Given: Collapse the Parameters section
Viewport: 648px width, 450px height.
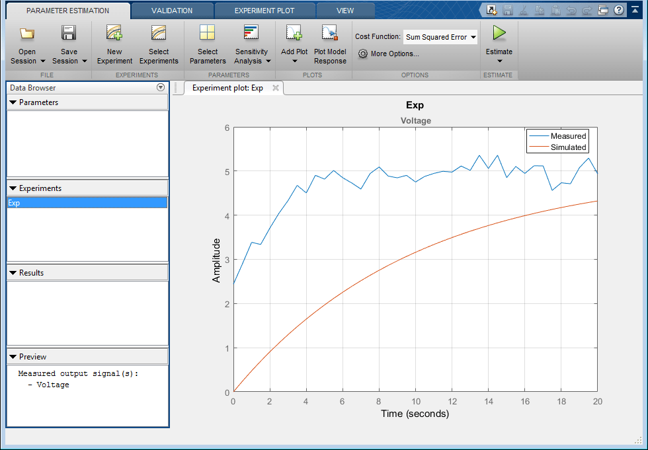Looking at the screenshot, I should tap(13, 102).
